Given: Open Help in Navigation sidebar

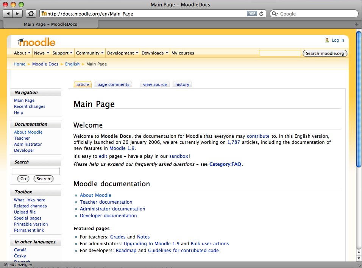Looking at the screenshot, I should click(x=19, y=112).
